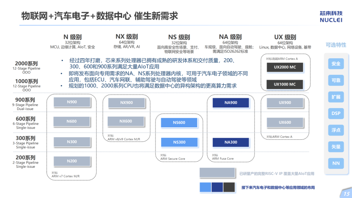Click the 200系列 row label
The width and height of the screenshot is (352, 198).
(26, 158)
